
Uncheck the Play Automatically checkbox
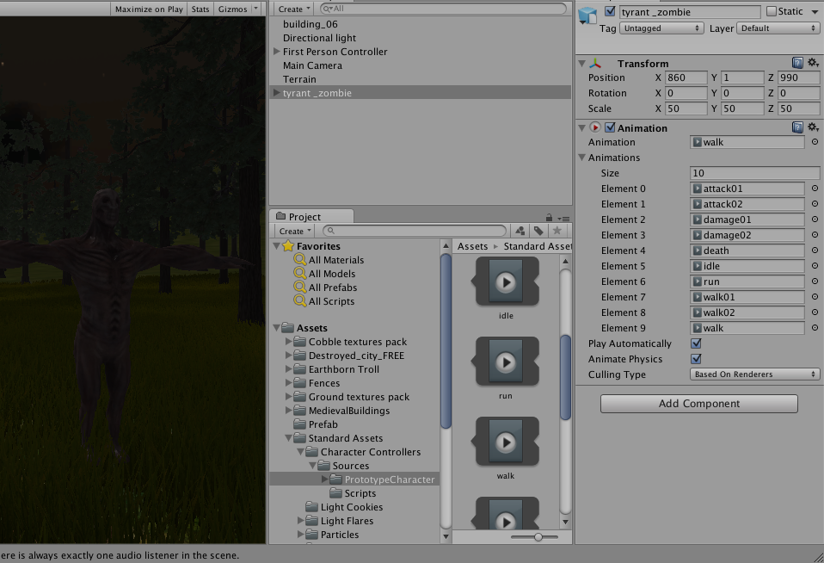[x=694, y=343]
